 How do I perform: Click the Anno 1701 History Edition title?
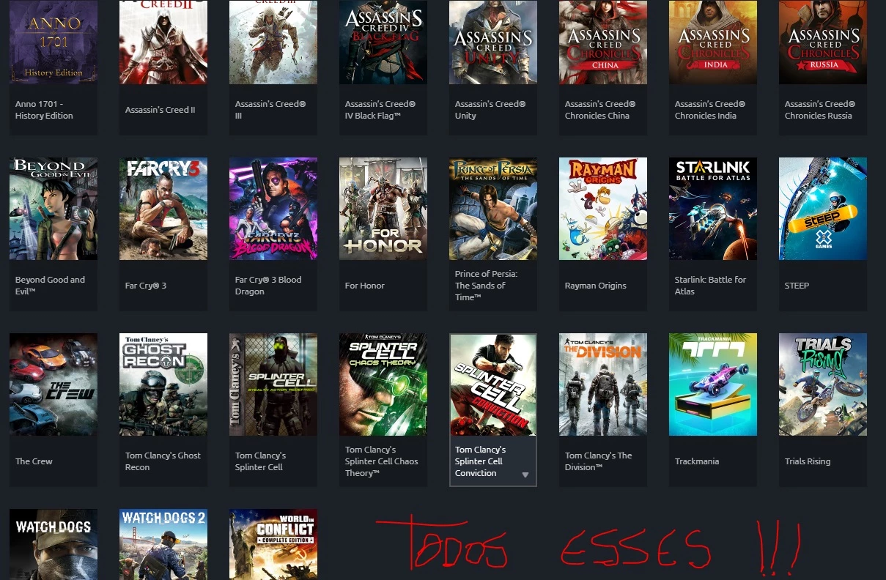pyautogui.click(x=44, y=110)
